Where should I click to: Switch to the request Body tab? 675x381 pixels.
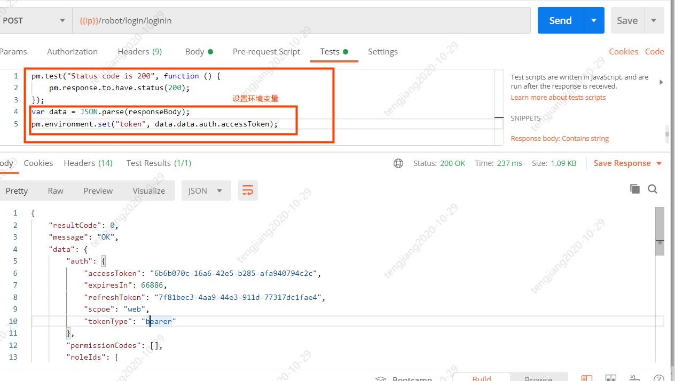(x=199, y=52)
